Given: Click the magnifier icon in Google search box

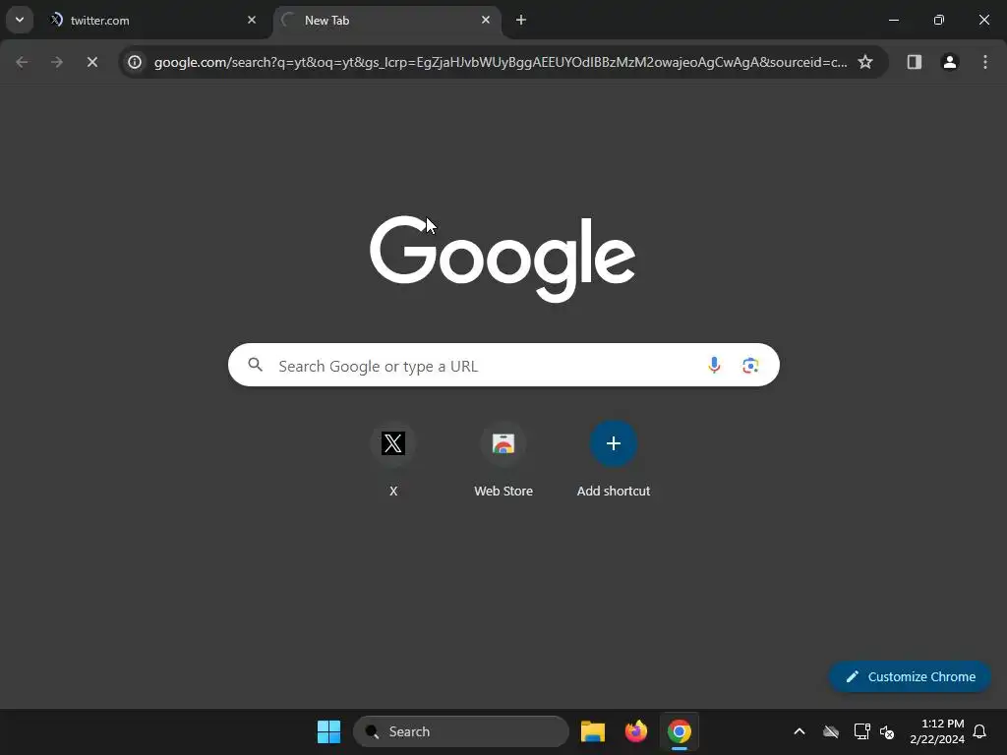Looking at the screenshot, I should click(x=255, y=366).
